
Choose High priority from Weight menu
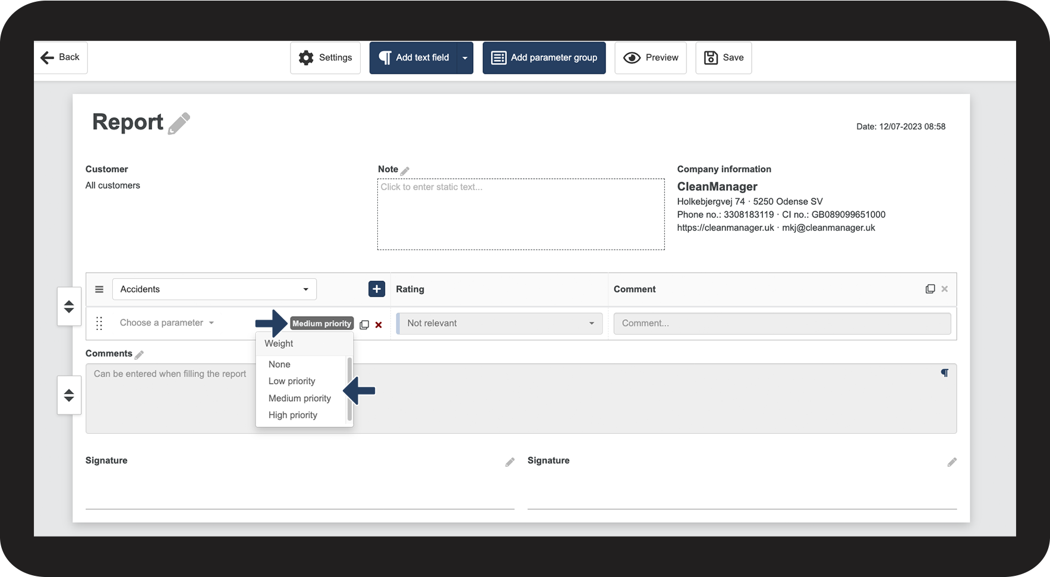point(293,415)
